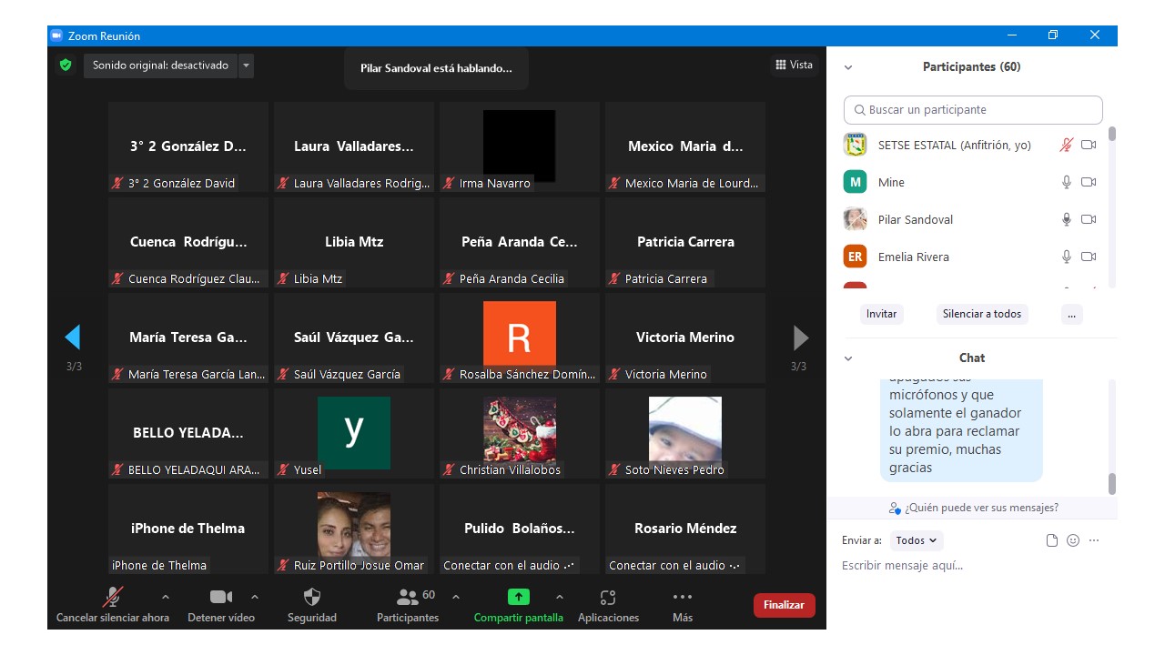Click the Security shield icon

[312, 597]
